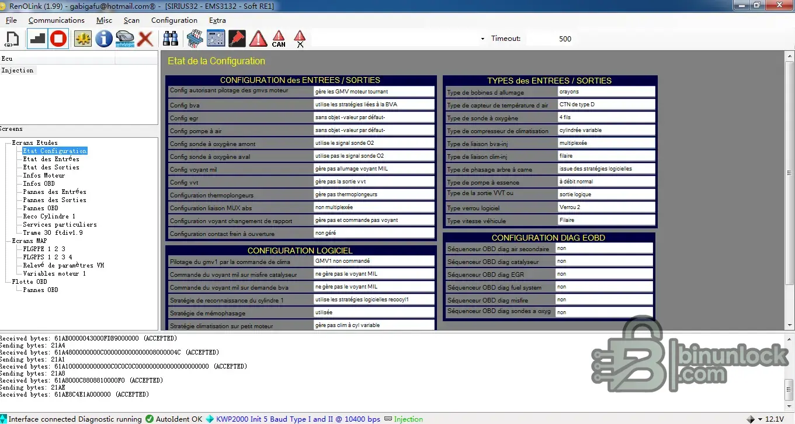
Task: Select Pannes des Entrées in tree
Action: [x=54, y=192]
